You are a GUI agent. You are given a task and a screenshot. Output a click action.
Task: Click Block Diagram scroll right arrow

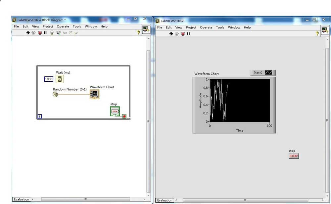coord(144,199)
